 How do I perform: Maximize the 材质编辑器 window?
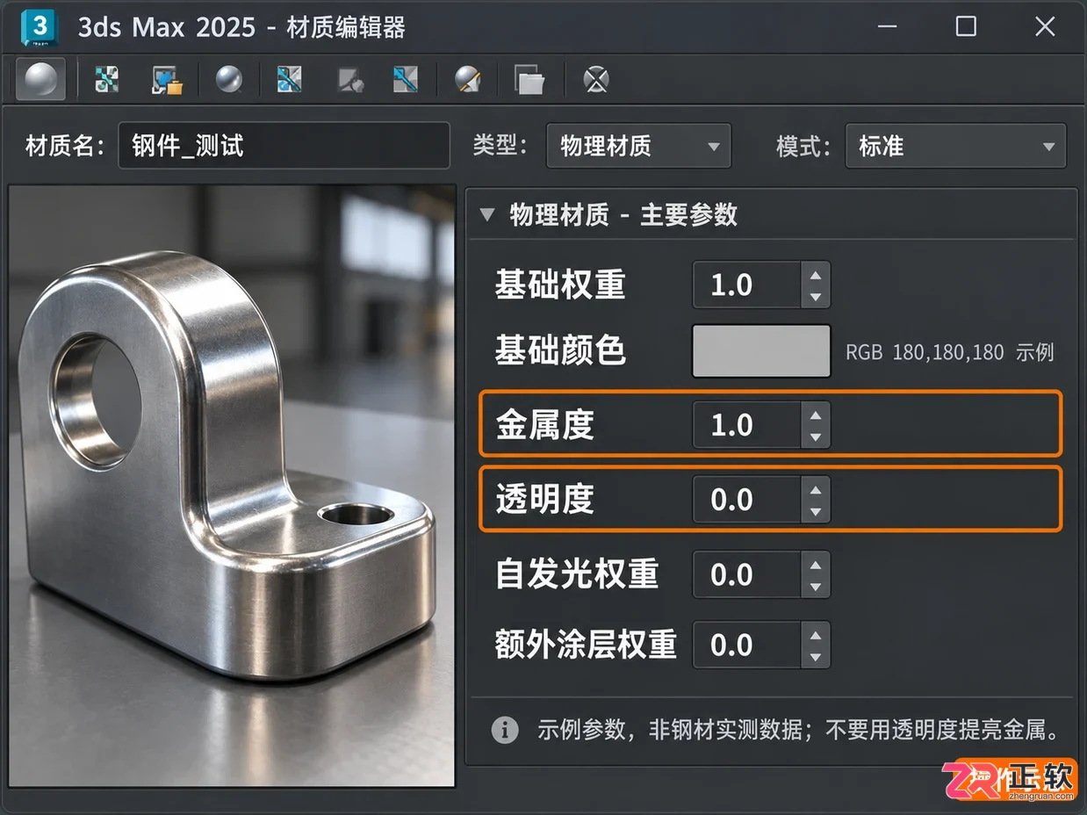coord(966,27)
